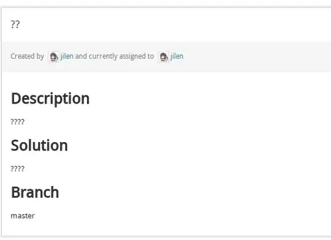Click the first question mark of the title
The width and height of the screenshot is (331, 240).
pos(13,24)
